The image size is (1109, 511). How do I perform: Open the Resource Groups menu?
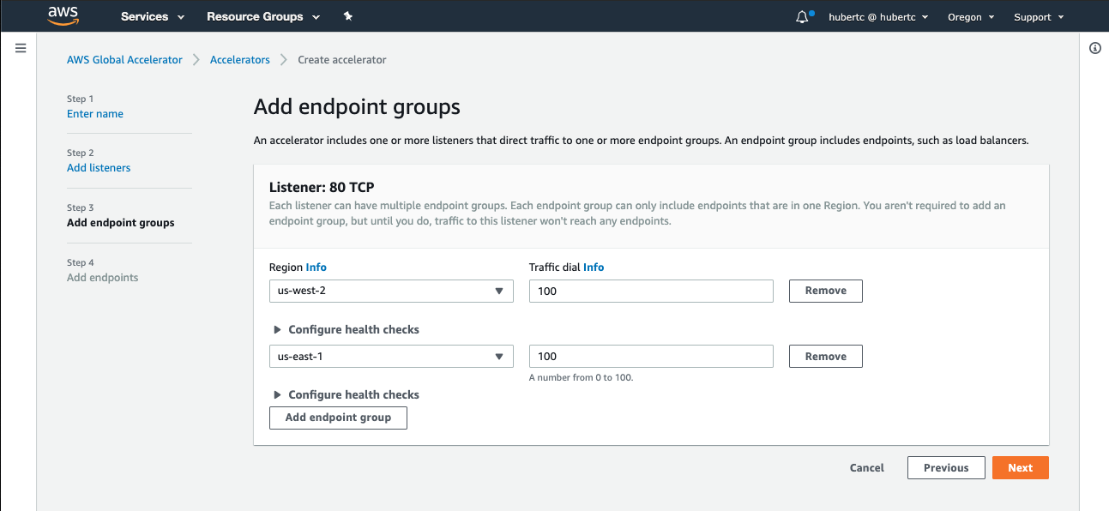coord(263,16)
